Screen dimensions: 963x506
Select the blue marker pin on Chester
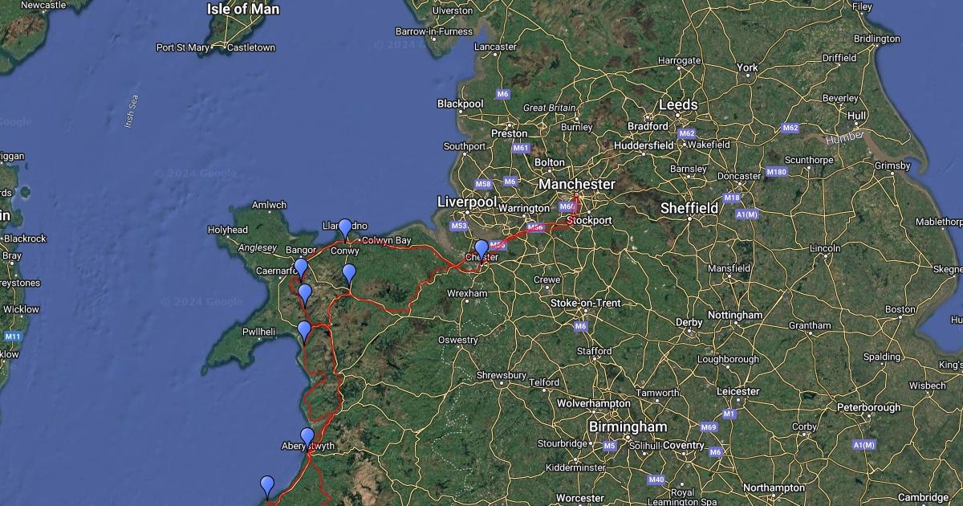point(481,251)
